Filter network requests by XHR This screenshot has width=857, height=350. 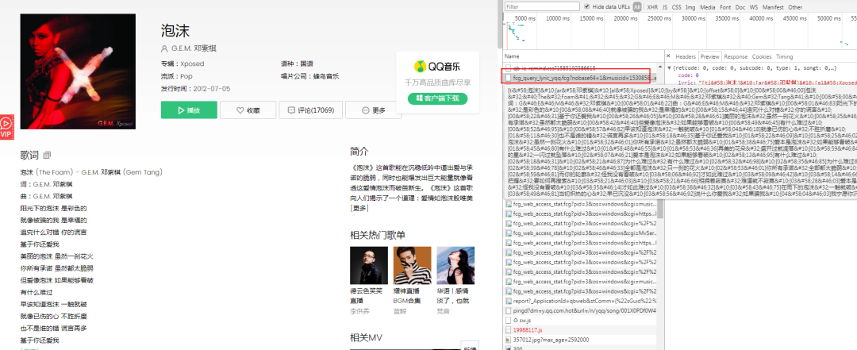point(652,7)
